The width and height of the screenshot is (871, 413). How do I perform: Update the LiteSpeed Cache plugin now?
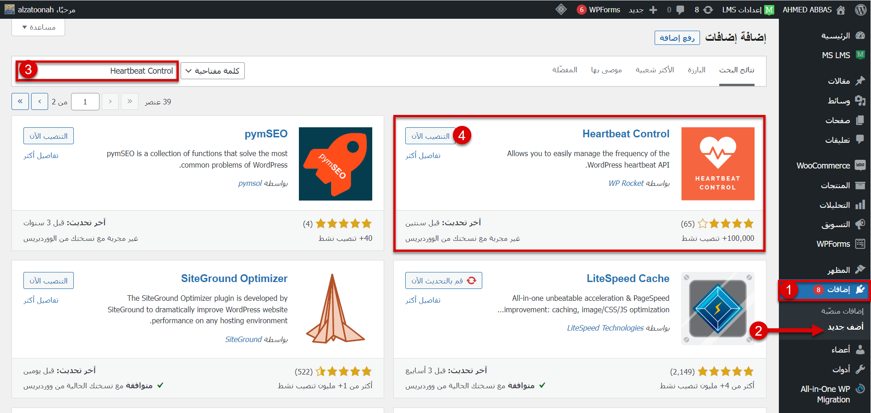[443, 281]
